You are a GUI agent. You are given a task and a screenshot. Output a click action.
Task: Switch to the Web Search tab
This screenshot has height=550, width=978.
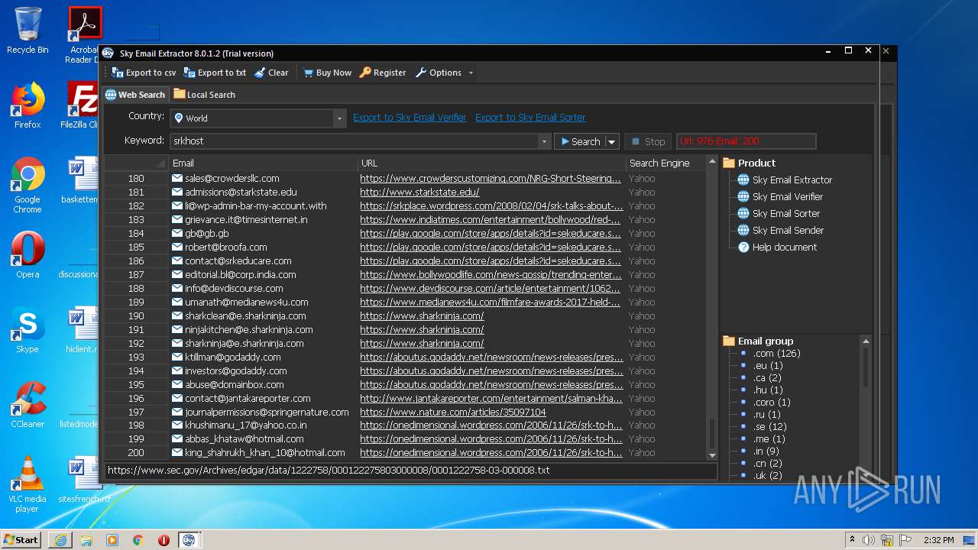click(x=135, y=95)
